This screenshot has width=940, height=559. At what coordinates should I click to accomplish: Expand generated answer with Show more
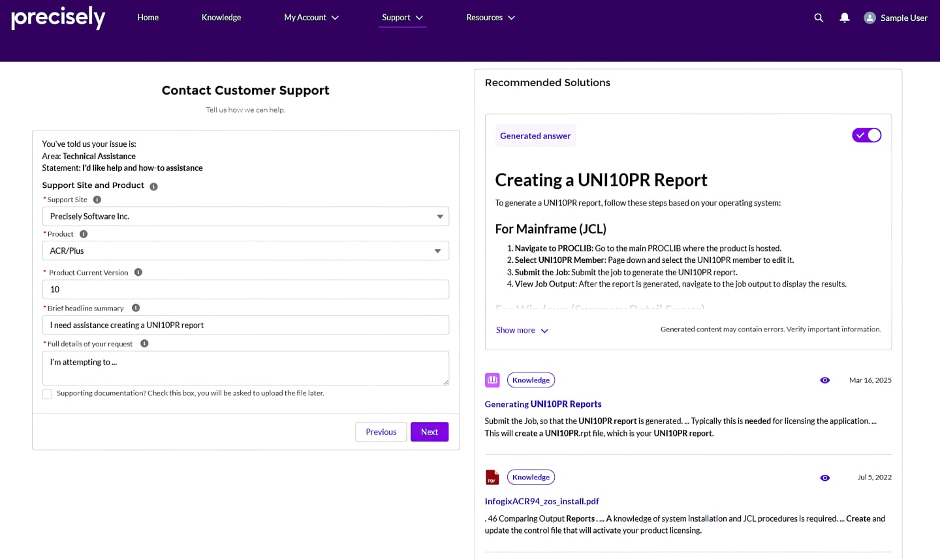click(x=522, y=331)
